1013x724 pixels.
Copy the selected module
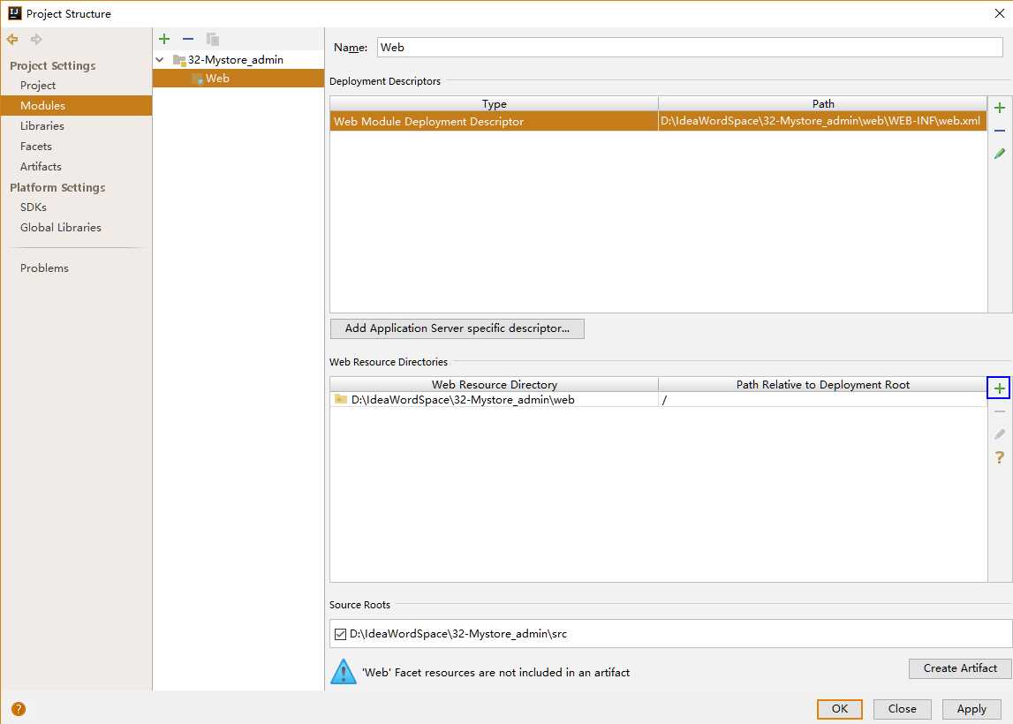click(x=212, y=40)
